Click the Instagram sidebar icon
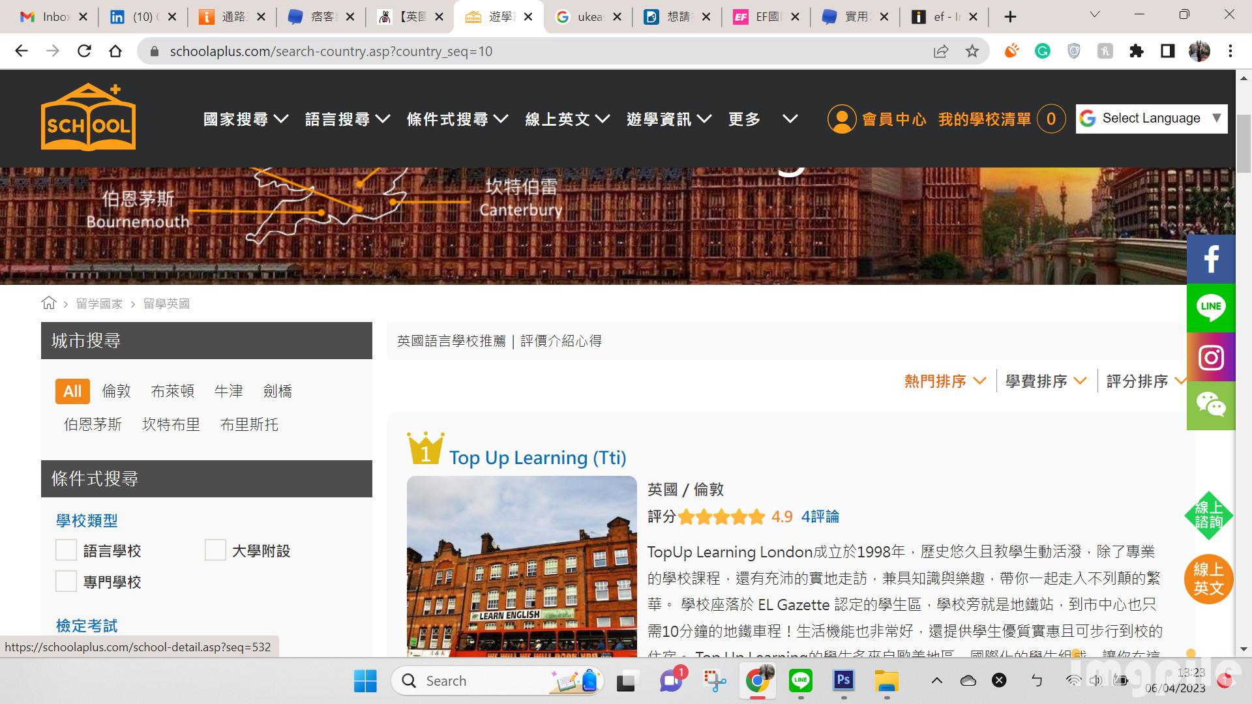 (x=1211, y=357)
